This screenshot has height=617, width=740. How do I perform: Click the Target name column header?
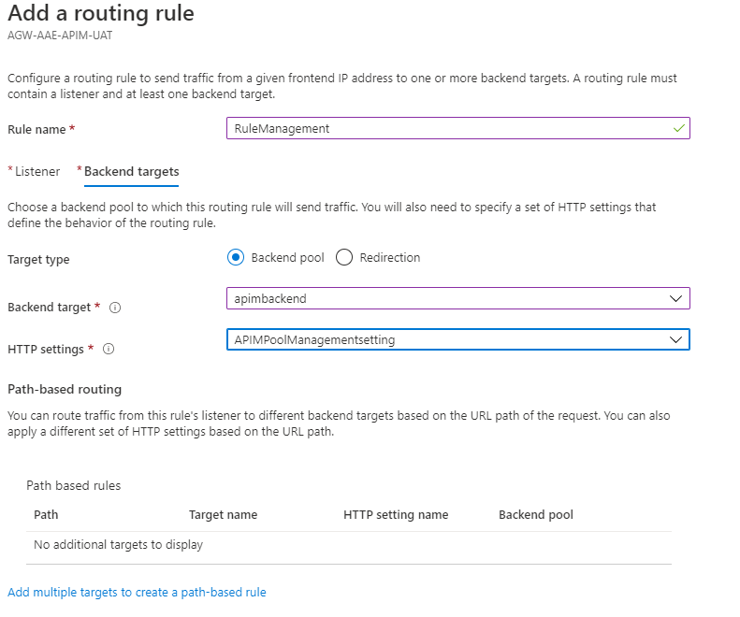(x=223, y=514)
